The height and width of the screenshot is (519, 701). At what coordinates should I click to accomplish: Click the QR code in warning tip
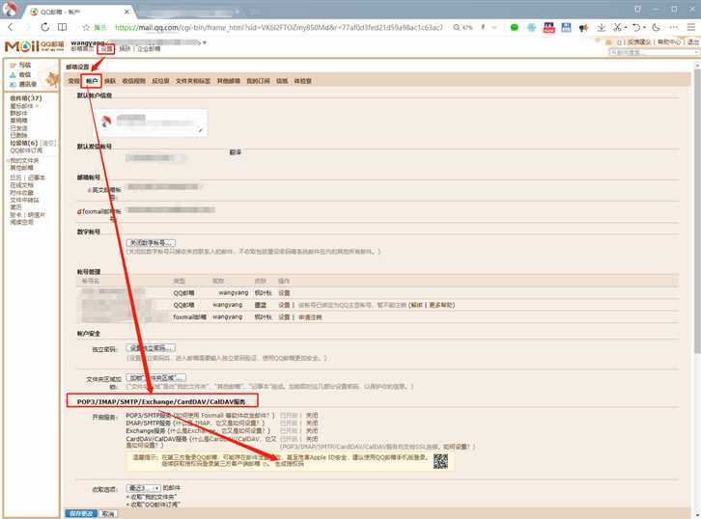point(440,461)
